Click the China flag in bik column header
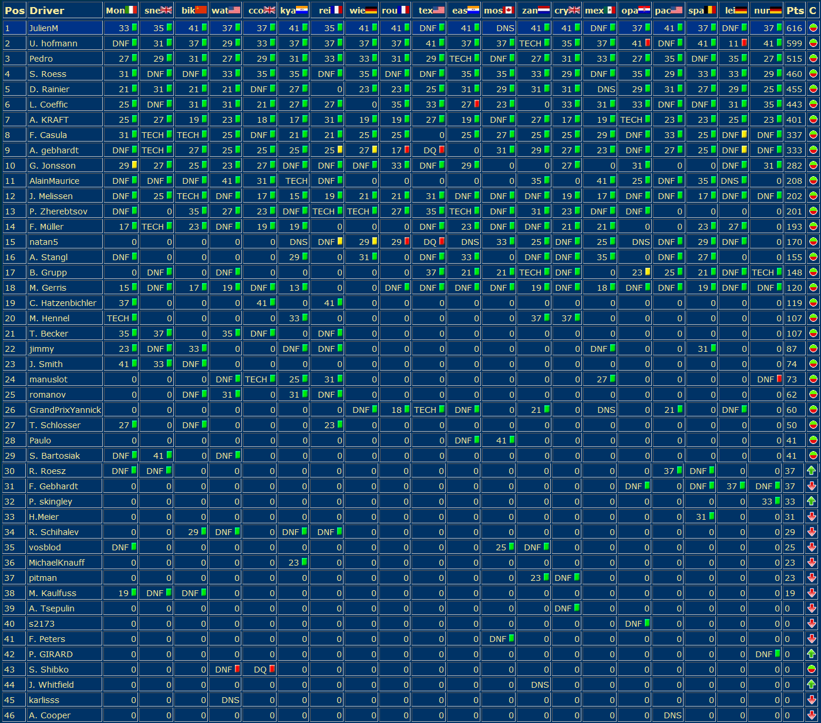Screen dimensions: 821x723 pos(201,10)
